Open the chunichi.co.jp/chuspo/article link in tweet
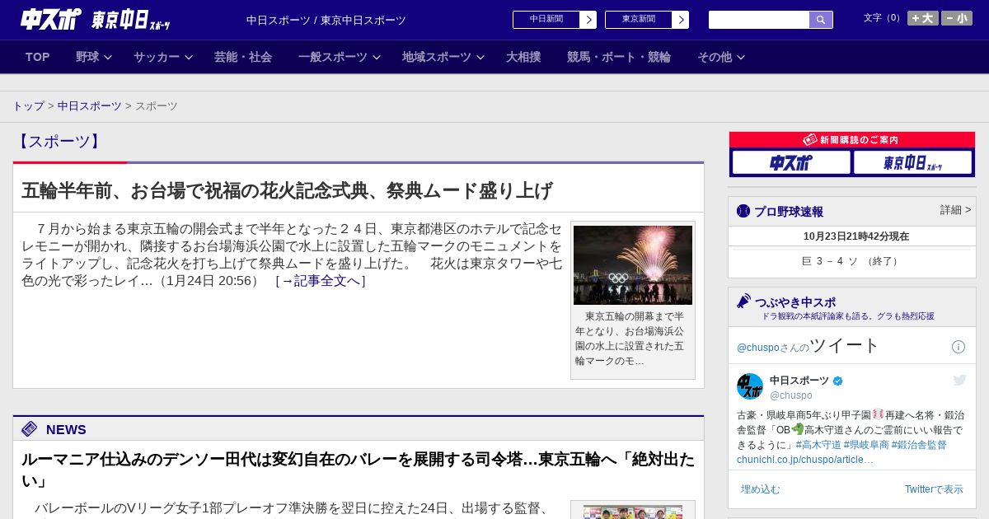Image resolution: width=989 pixels, height=519 pixels. (x=805, y=460)
